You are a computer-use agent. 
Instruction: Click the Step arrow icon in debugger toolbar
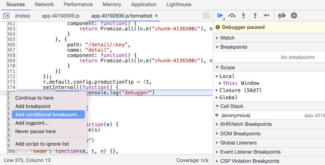(267, 16)
